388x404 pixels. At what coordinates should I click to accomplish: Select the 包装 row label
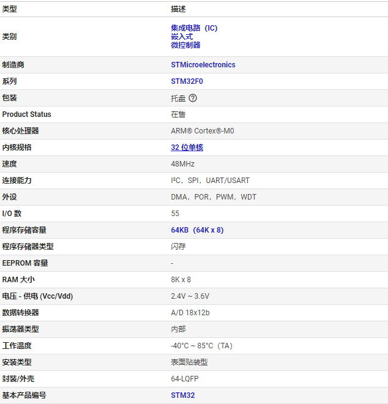pyautogui.click(x=10, y=98)
